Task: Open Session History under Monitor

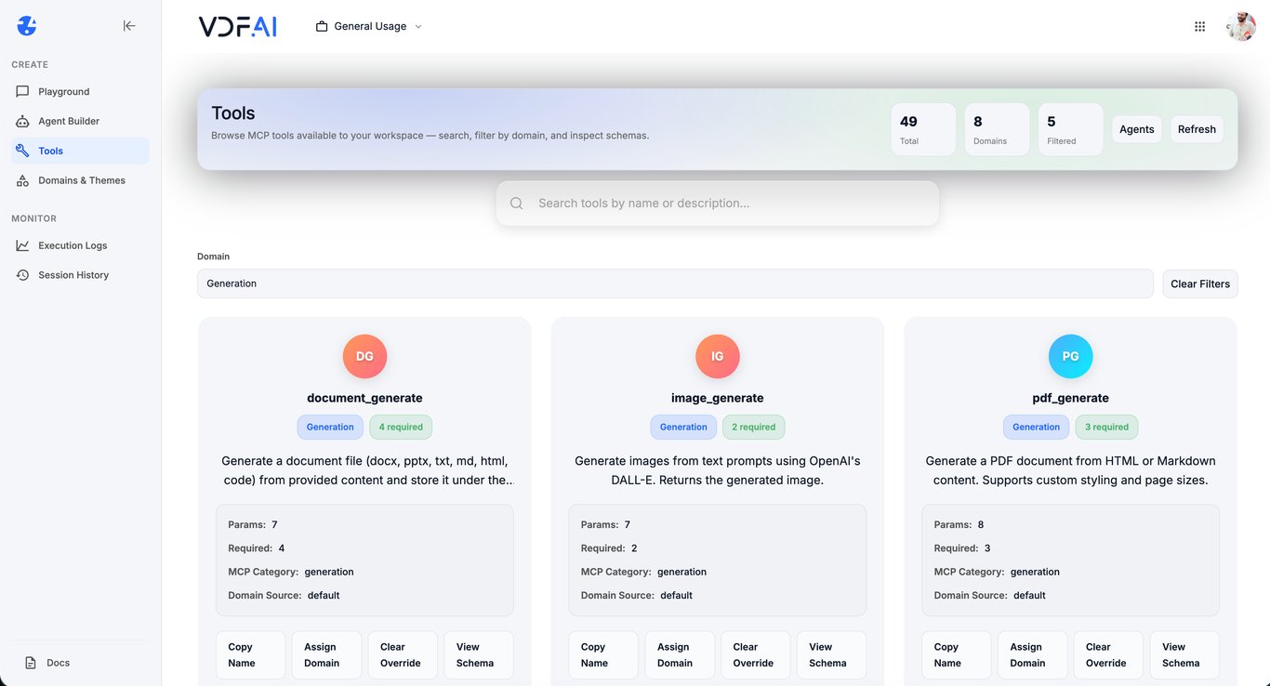Action: (x=22, y=274)
